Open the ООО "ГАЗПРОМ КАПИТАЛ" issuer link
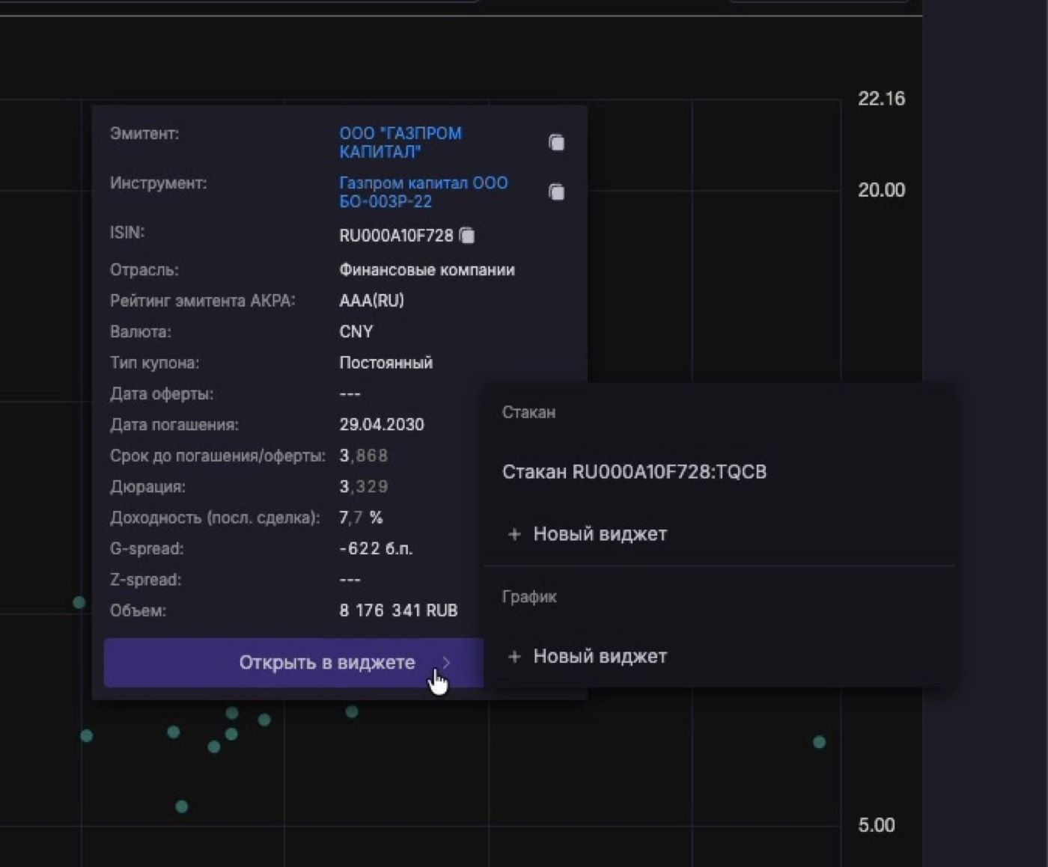The image size is (1048, 867). [x=400, y=142]
